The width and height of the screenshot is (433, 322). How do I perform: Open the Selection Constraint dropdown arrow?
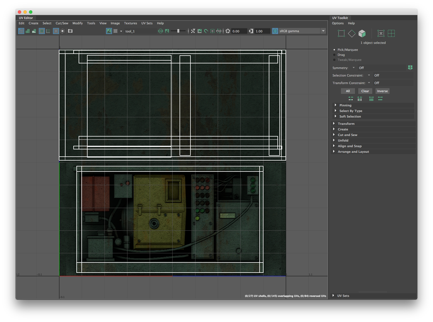coord(369,75)
